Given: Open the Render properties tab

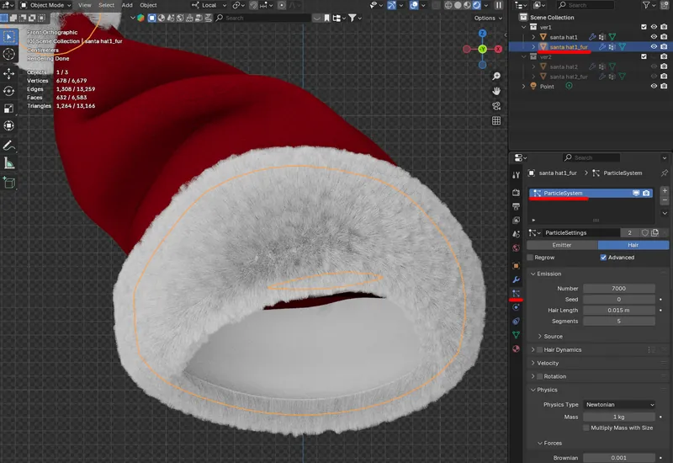Looking at the screenshot, I should (516, 193).
